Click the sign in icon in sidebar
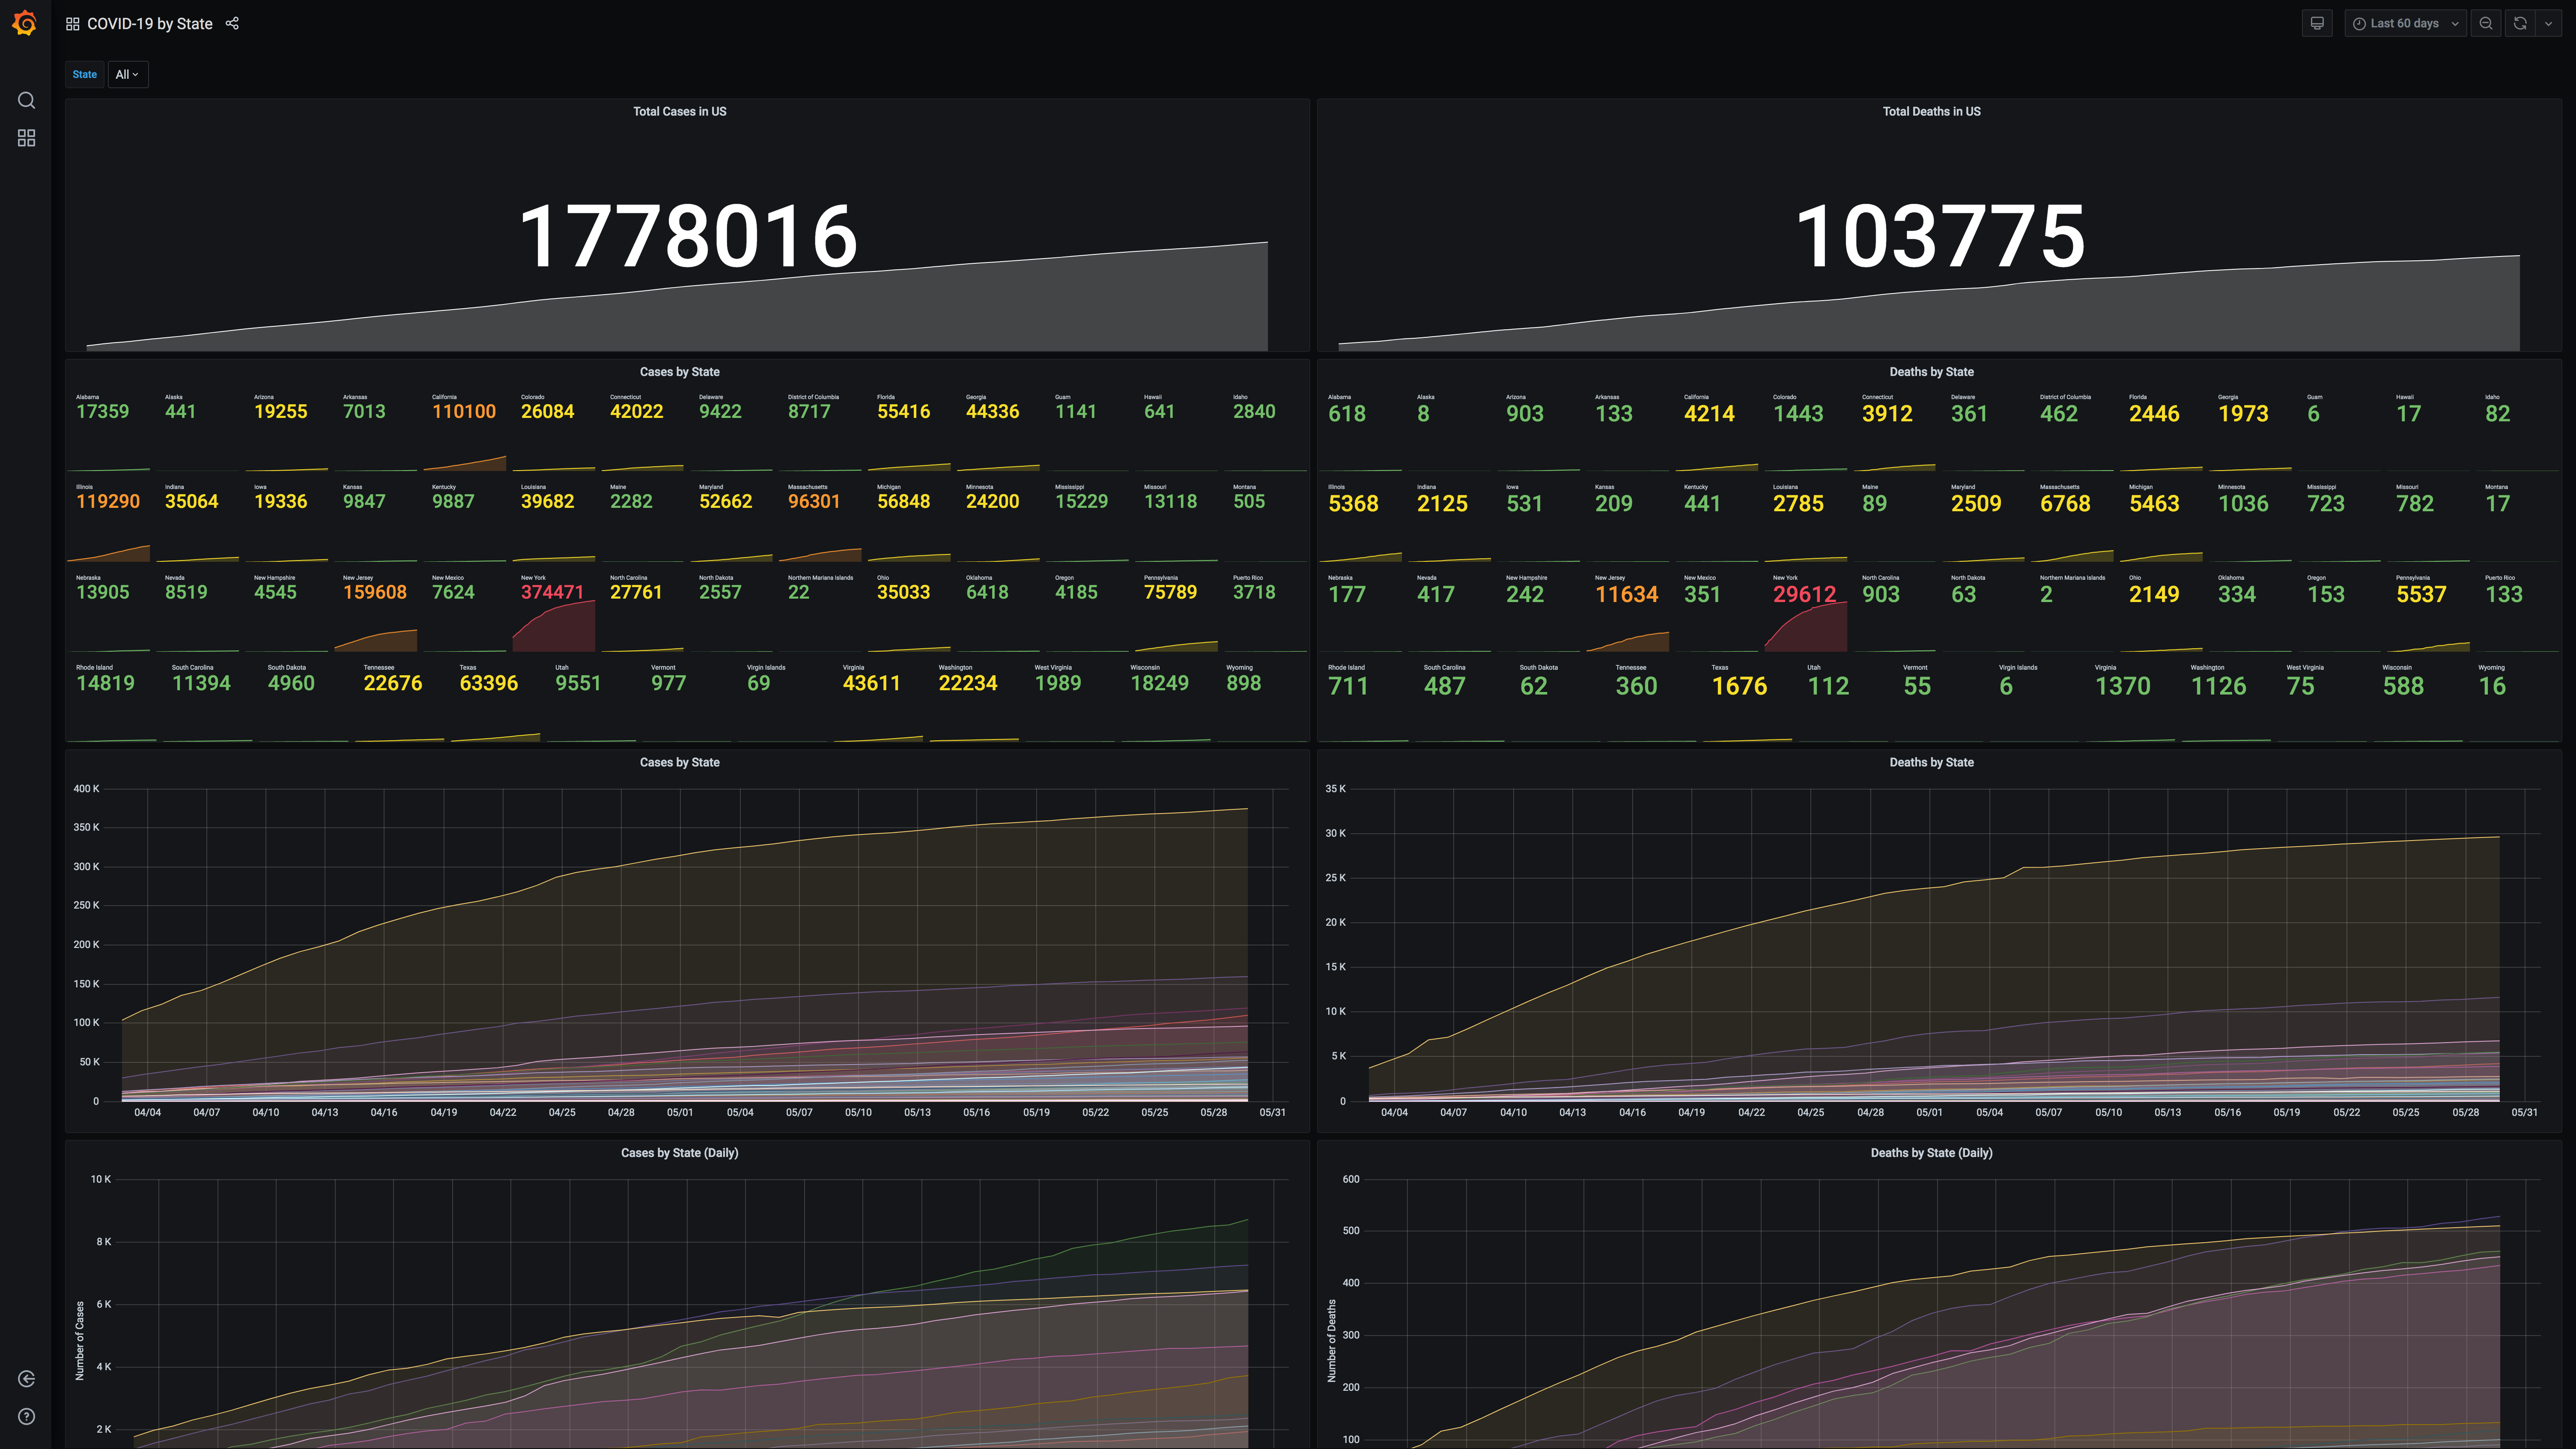 [27, 1379]
